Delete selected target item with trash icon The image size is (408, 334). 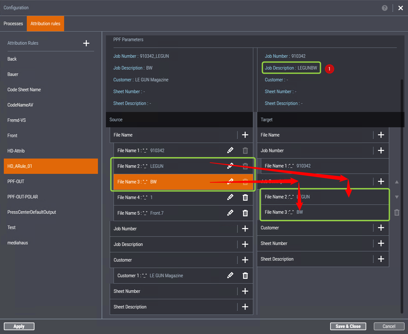(397, 212)
